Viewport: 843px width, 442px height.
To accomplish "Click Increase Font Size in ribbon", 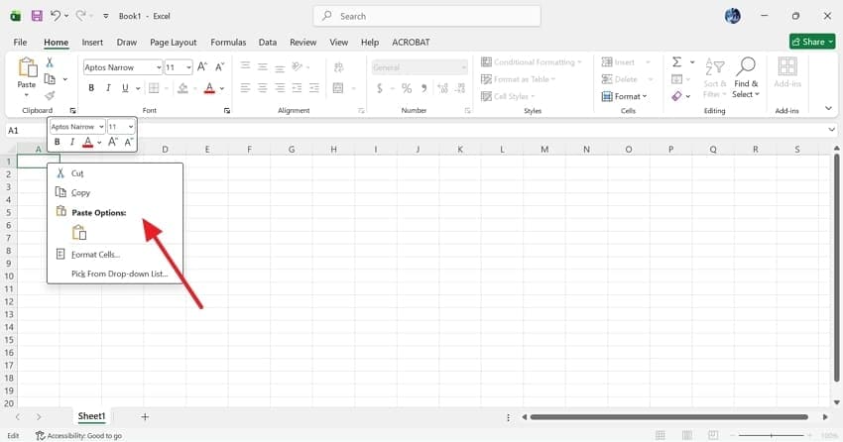I will click(202, 66).
